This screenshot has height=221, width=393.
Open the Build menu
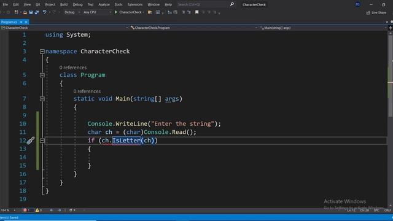(64, 4)
